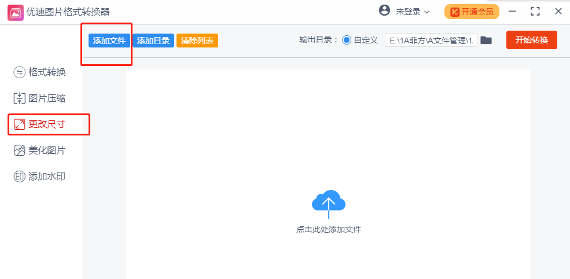Start conversion with 开始转换 button
Screen dimensions: 570x279
coord(531,40)
